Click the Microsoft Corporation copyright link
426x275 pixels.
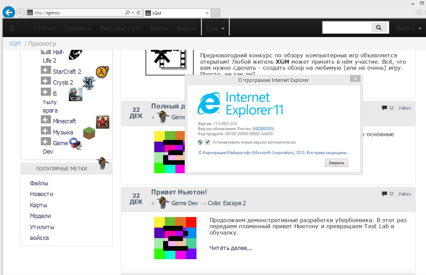point(273,153)
